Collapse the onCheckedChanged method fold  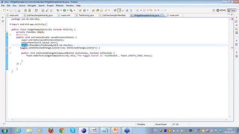click(10, 53)
